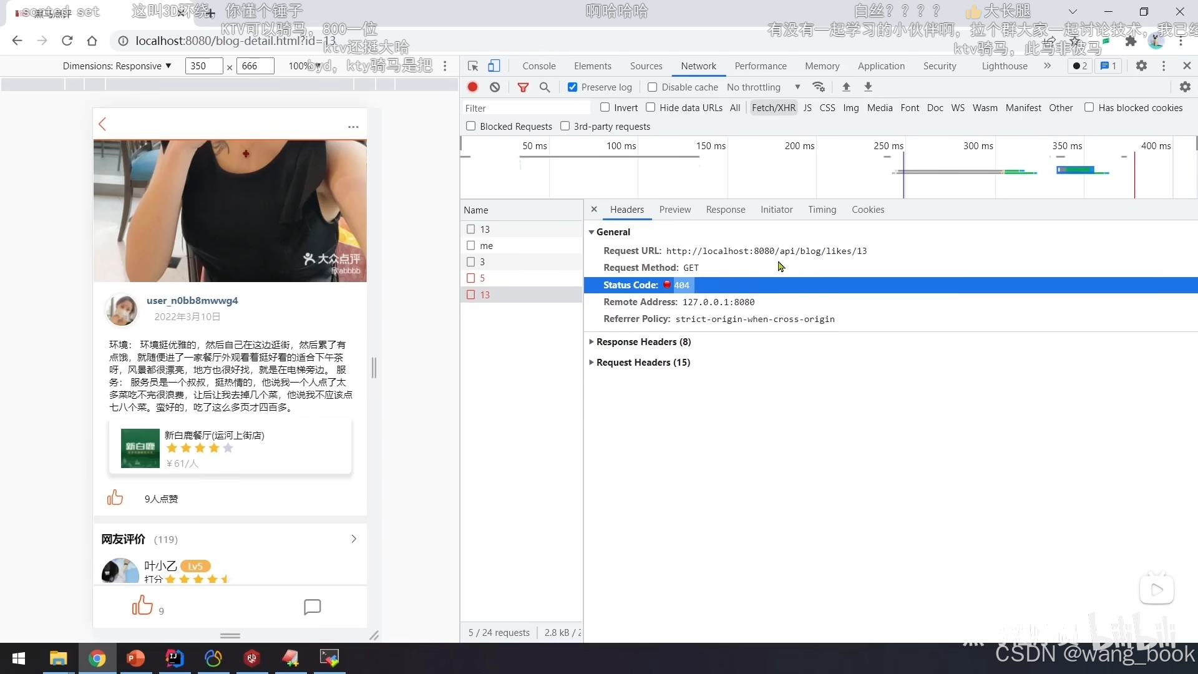Click the thumbs-up icon beside 9人点赞

115,497
